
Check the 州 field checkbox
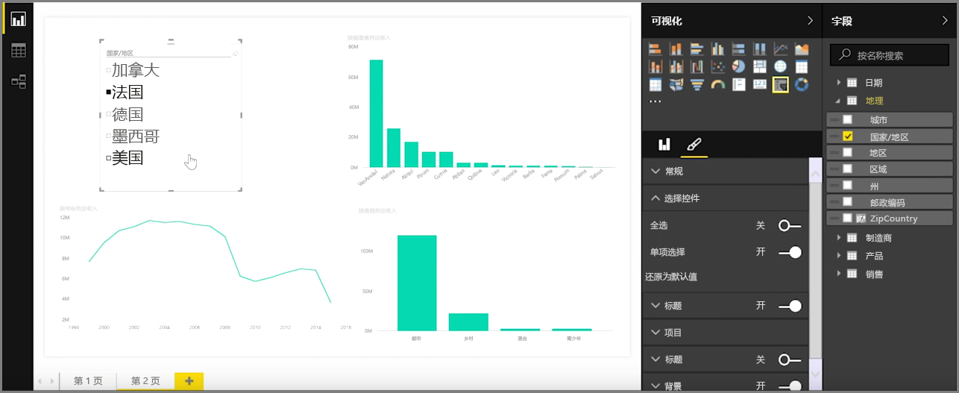(x=847, y=186)
